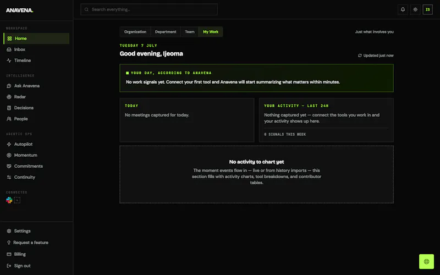Click the Inbox tray icon
The height and width of the screenshot is (275, 440).
9,50
